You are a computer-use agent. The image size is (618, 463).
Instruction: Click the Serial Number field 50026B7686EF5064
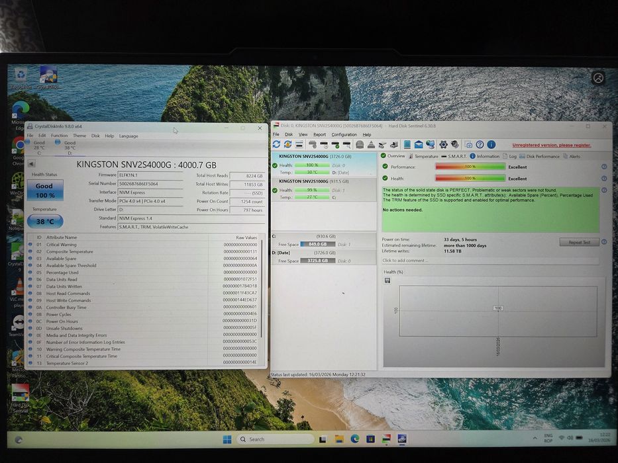(x=150, y=184)
